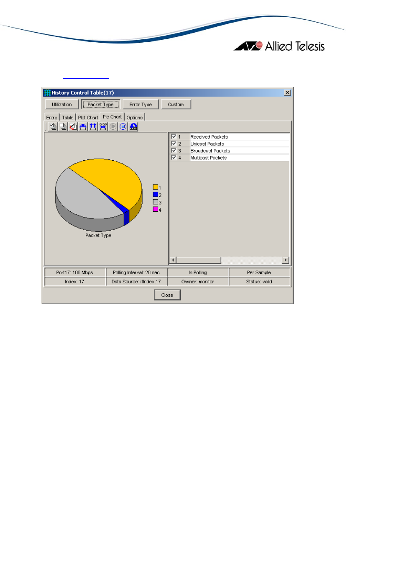Click the double up-arrows toolbar icon
Image resolution: width=399 pixels, height=565 pixels.
93,126
